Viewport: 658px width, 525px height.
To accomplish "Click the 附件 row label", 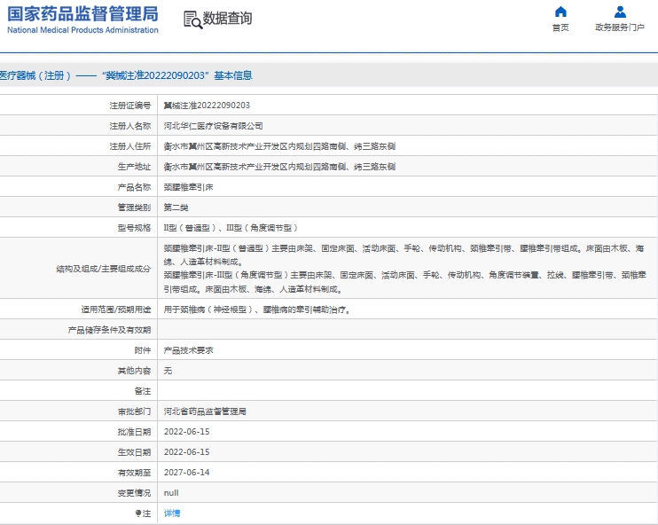I will tap(143, 350).
